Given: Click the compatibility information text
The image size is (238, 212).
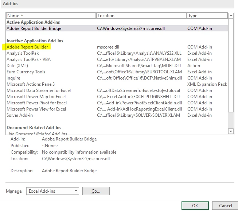Looking at the screenshot, I should [79, 152].
